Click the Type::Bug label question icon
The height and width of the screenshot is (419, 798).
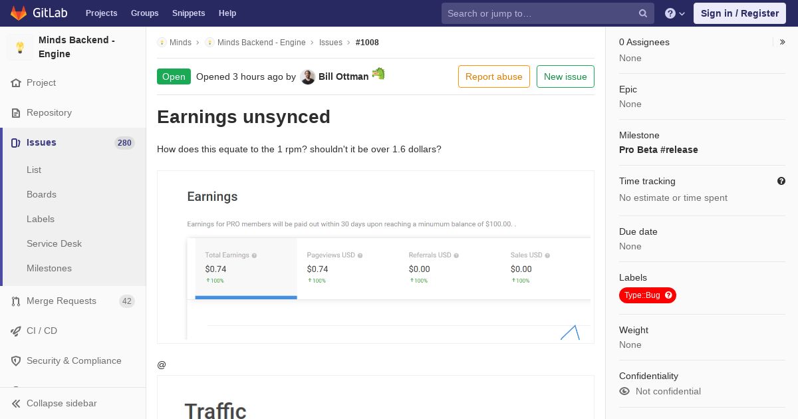point(669,295)
